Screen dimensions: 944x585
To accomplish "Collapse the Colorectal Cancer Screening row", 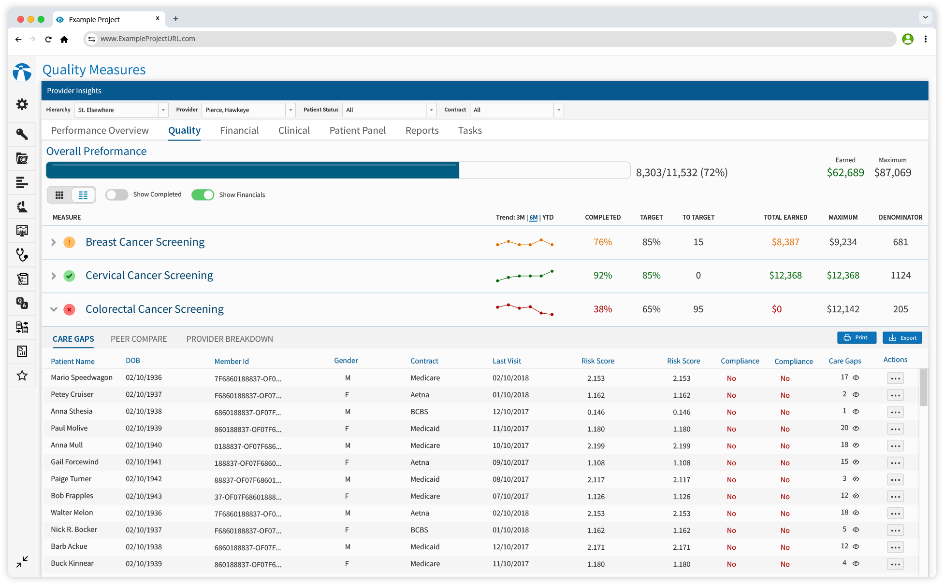I will (x=54, y=309).
